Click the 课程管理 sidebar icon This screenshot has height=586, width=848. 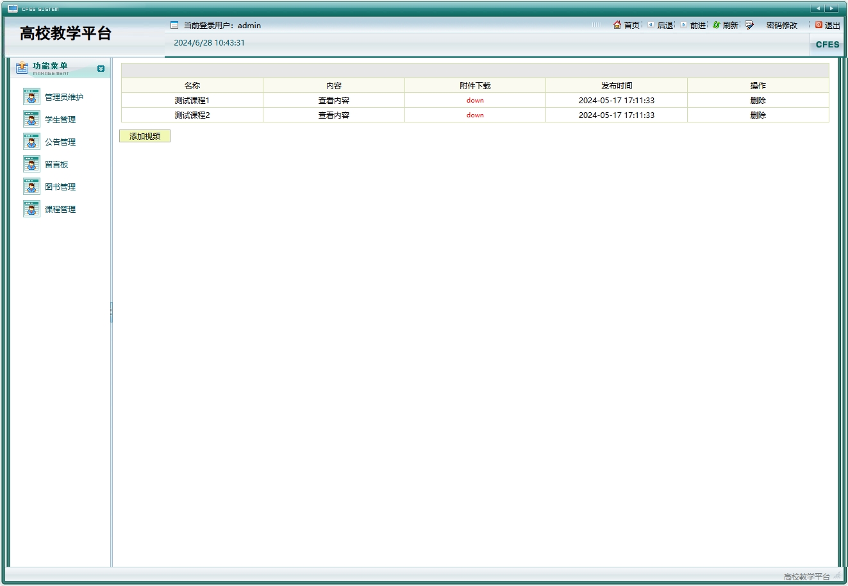point(31,209)
